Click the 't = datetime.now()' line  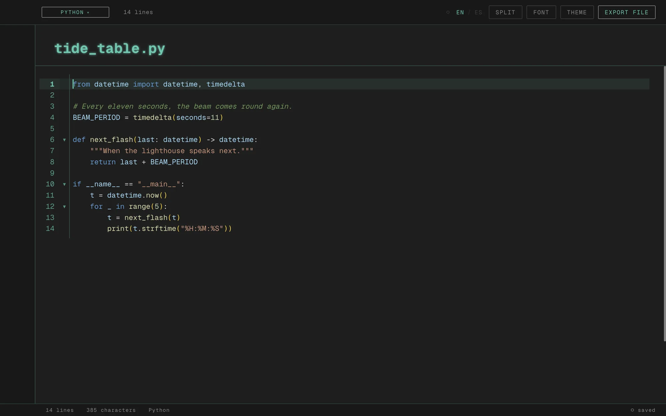pos(129,195)
